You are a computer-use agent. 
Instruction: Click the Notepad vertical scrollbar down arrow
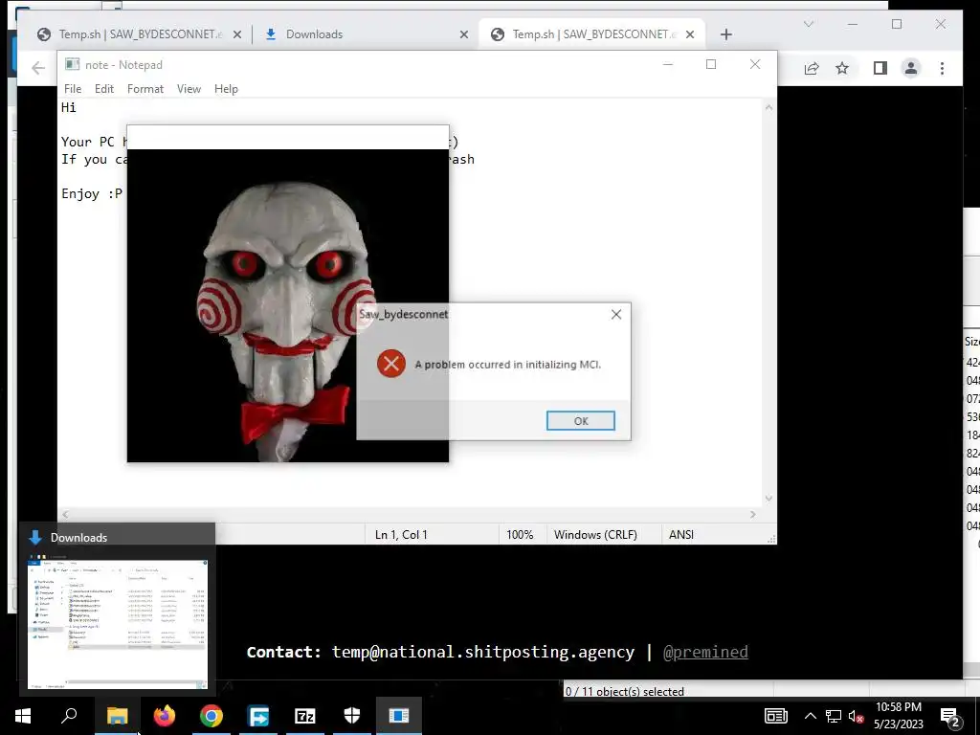coord(768,498)
